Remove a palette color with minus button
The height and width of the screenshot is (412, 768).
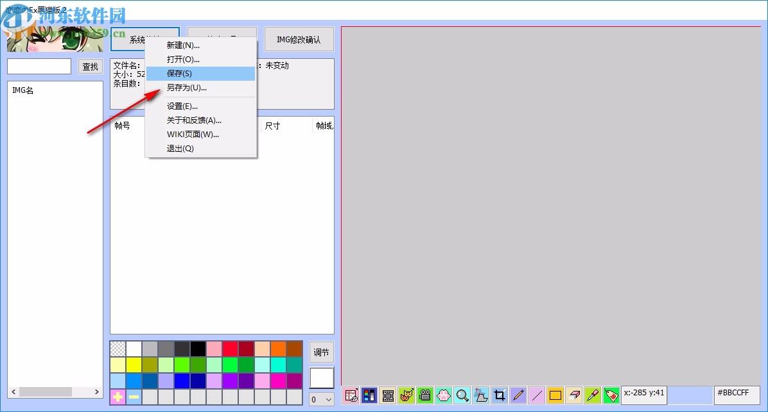point(134,397)
